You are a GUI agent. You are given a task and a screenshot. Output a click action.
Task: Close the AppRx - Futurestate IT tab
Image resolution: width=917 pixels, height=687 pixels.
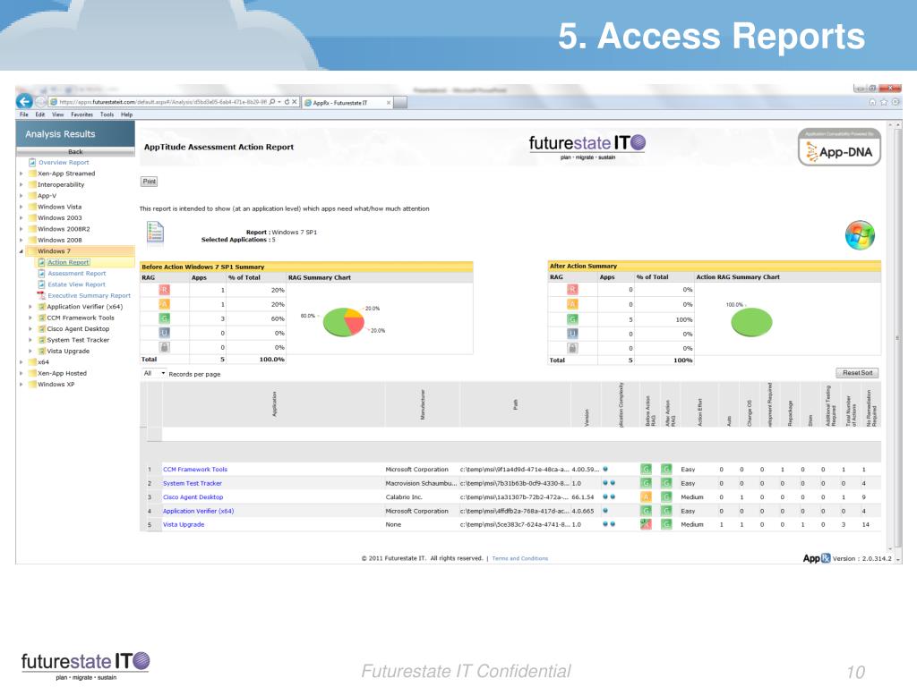tap(389, 103)
